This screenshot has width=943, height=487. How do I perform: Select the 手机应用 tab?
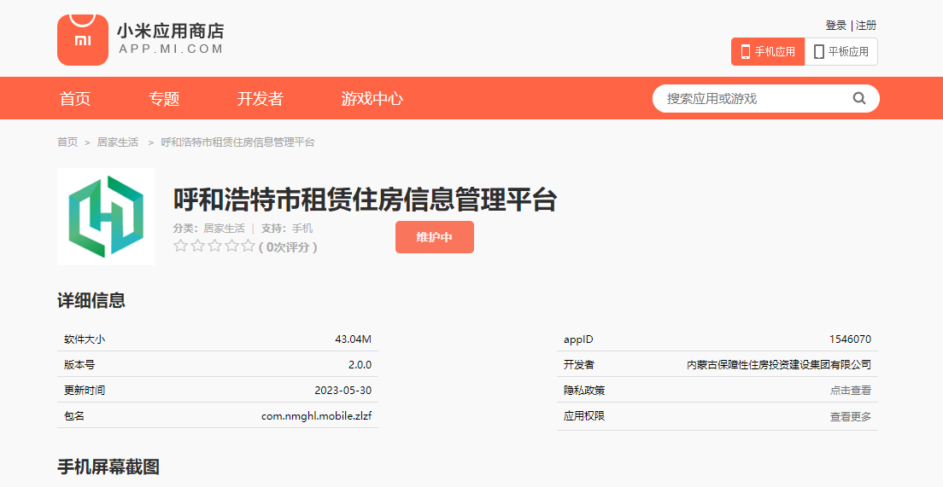point(768,52)
